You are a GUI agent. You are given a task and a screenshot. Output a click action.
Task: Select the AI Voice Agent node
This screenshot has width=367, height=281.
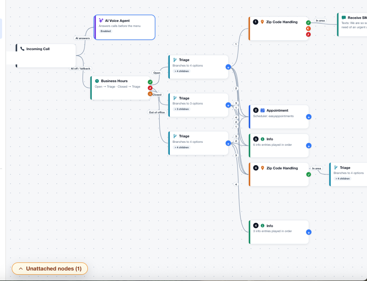(124, 27)
